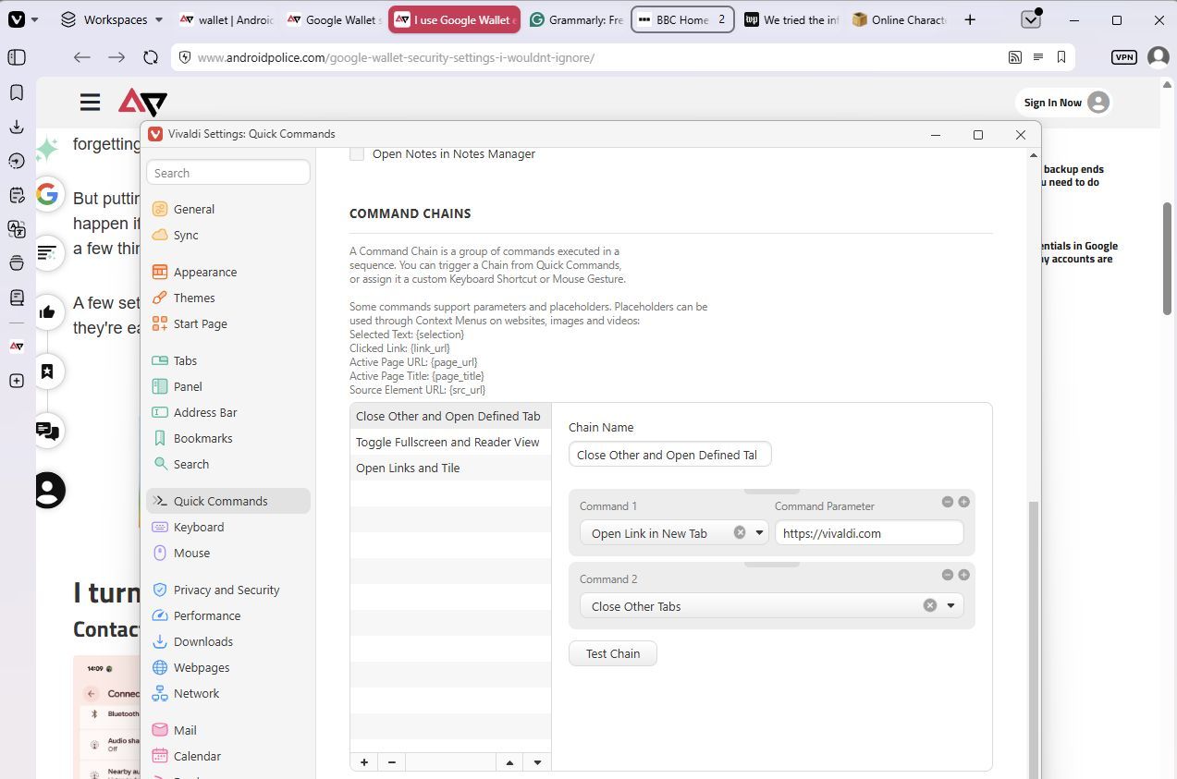The width and height of the screenshot is (1177, 779).
Task: Open the article comments bubble icon
Action: coord(47,430)
